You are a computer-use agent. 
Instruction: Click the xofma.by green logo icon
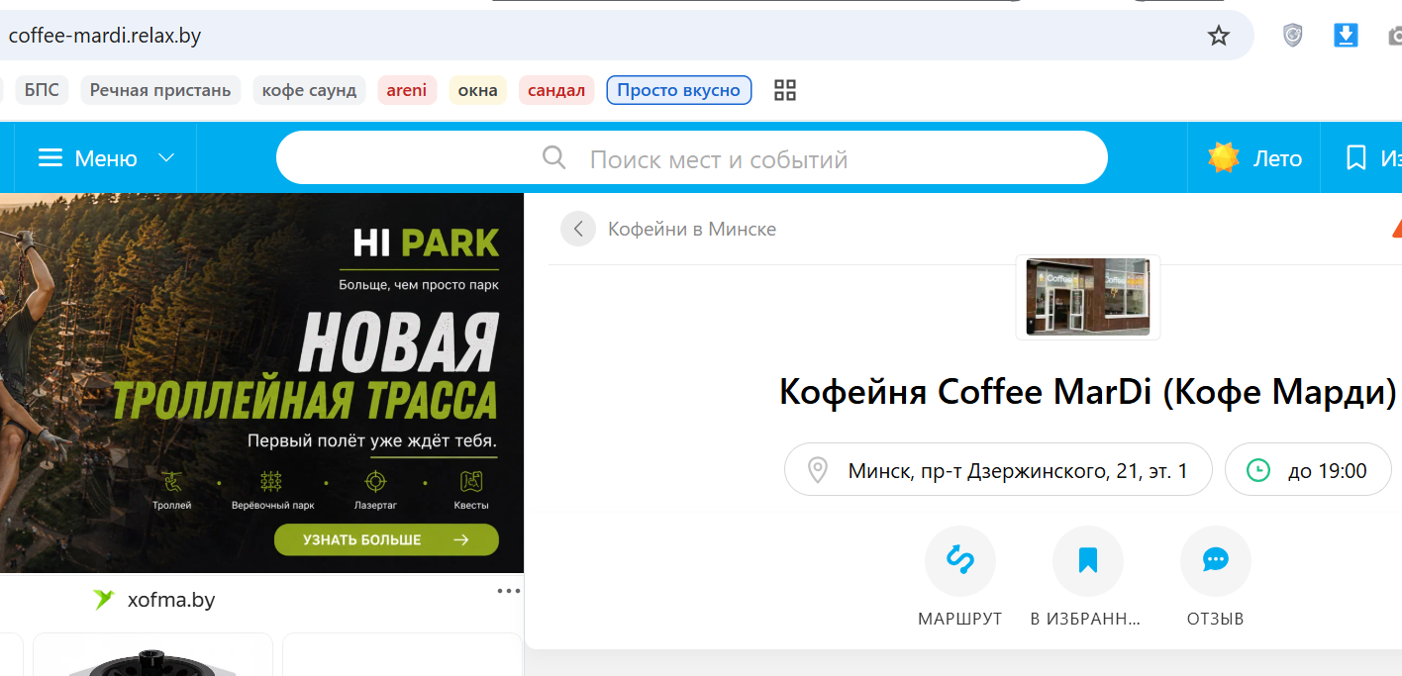104,600
